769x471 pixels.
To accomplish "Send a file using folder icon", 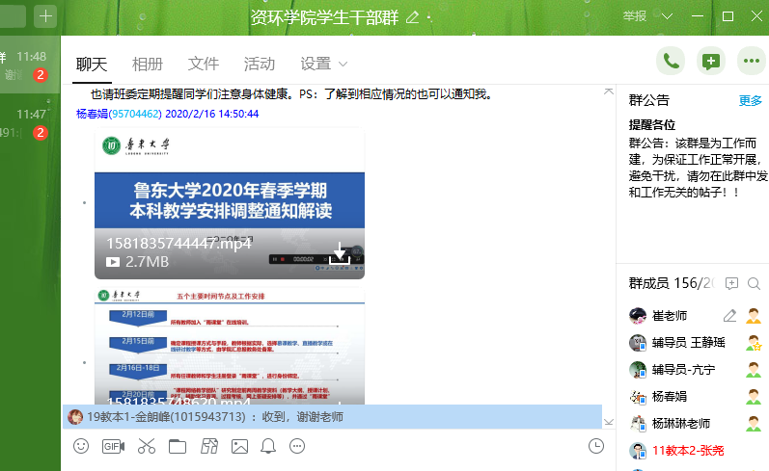I will coord(178,446).
